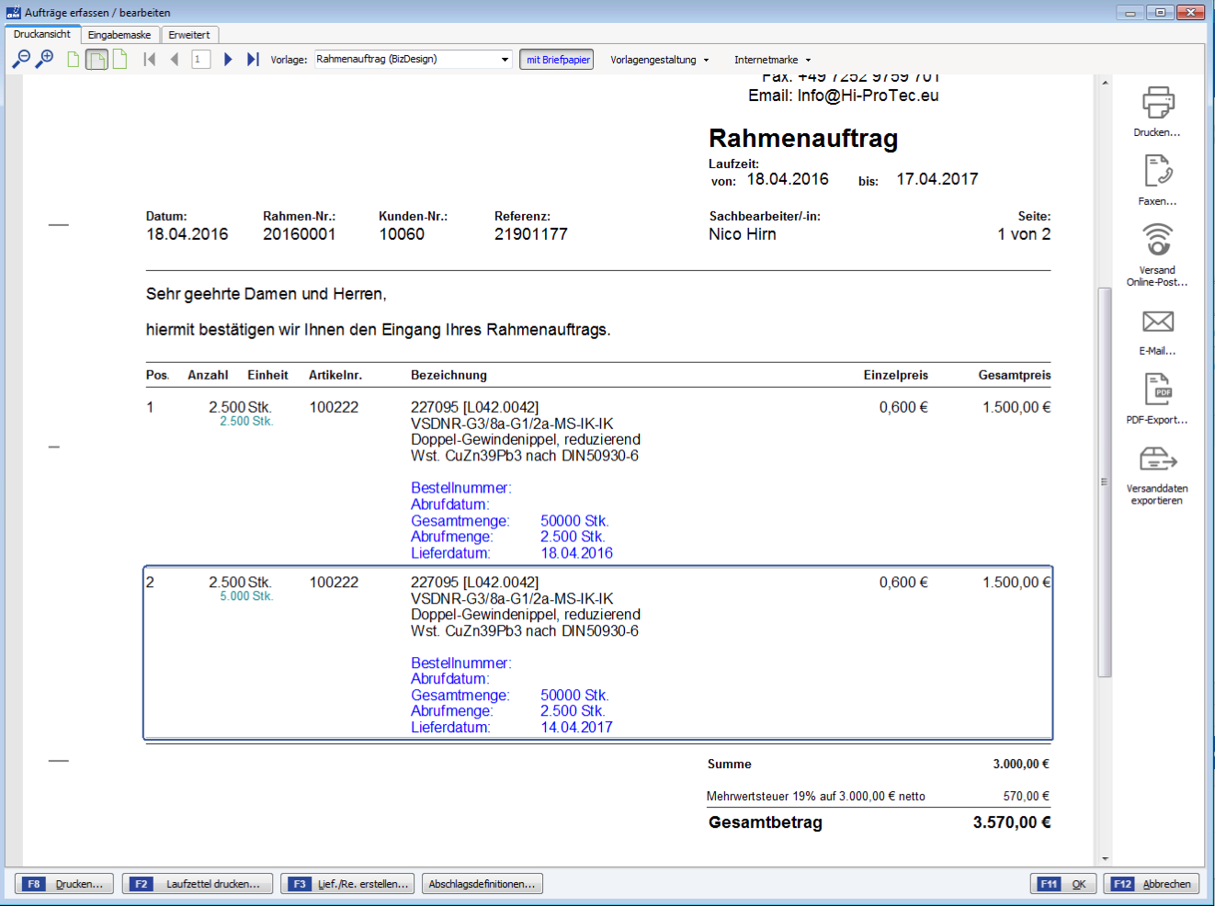Go to the next page

click(x=228, y=60)
